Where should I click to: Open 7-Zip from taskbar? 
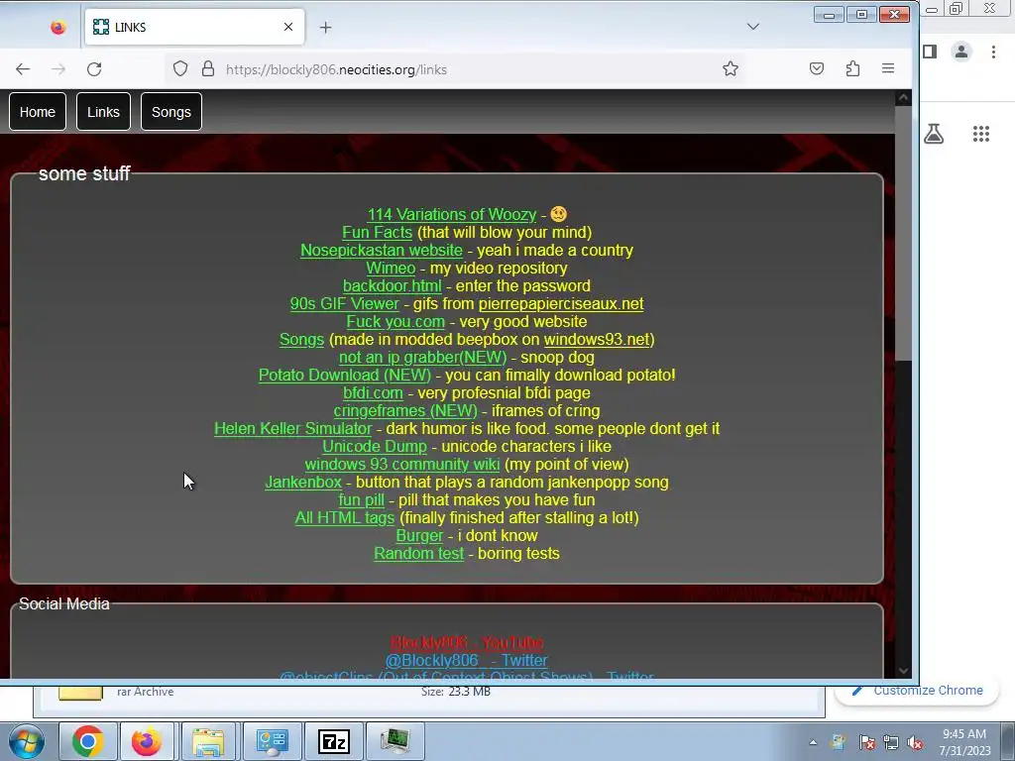tap(333, 741)
